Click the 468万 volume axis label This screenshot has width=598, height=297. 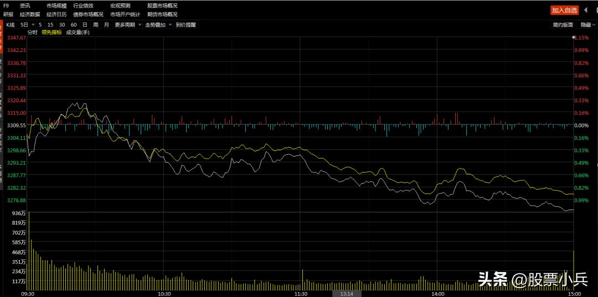(x=20, y=252)
